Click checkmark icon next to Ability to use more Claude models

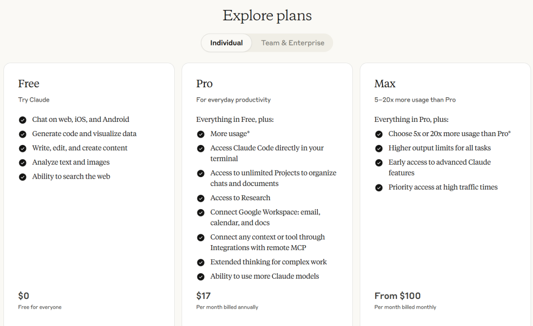pos(200,277)
